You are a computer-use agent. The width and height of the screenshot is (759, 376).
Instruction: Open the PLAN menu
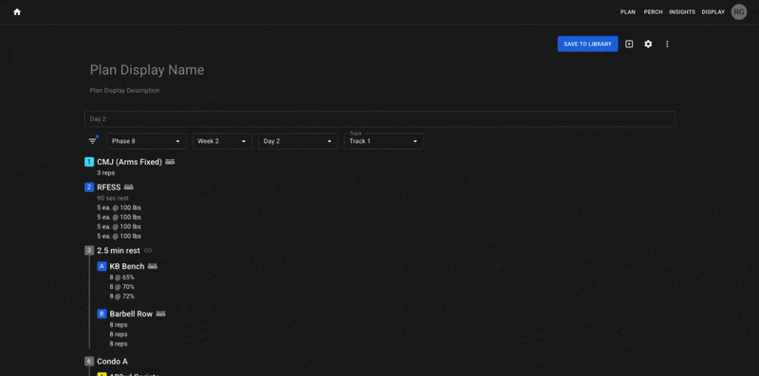628,12
